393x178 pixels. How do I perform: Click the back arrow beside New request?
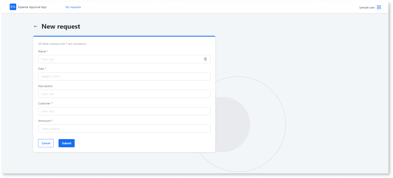click(x=36, y=26)
